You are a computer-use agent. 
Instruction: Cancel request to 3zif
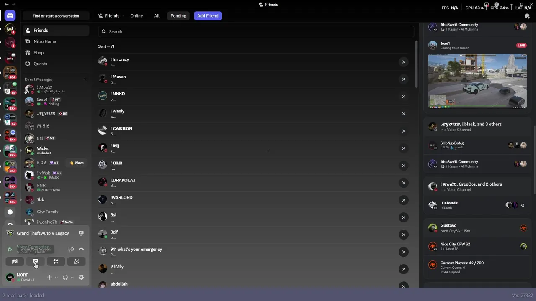[404, 235]
